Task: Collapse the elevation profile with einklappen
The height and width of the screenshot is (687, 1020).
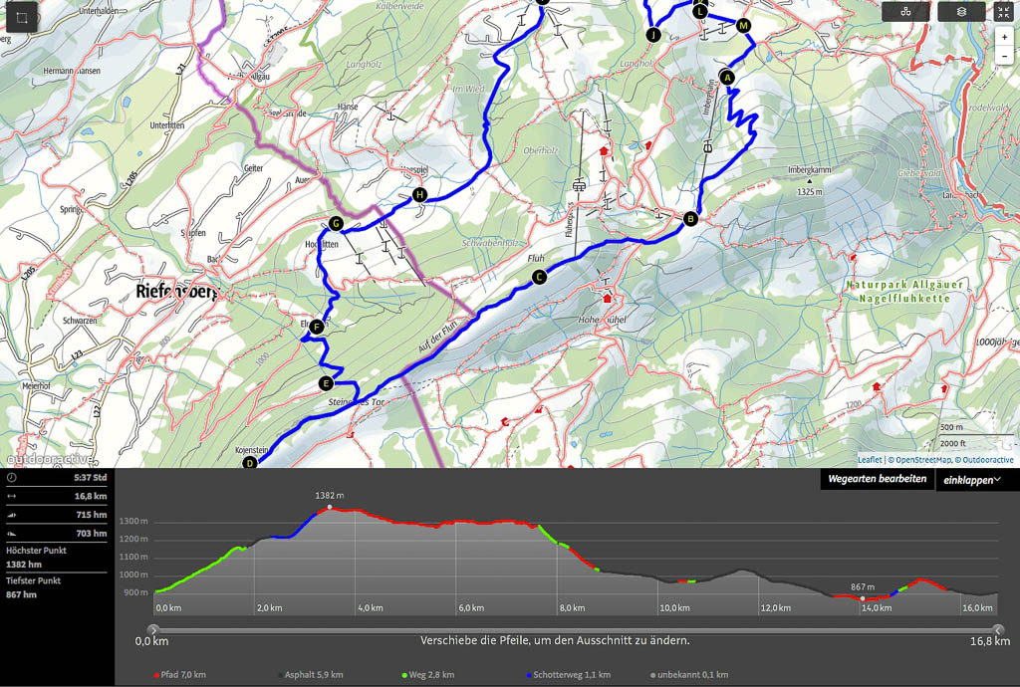Action: 972,480
